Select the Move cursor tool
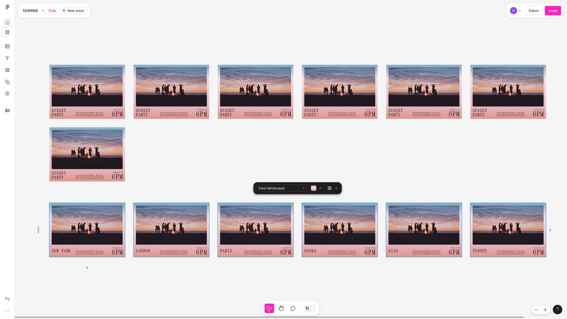 tap(269, 308)
